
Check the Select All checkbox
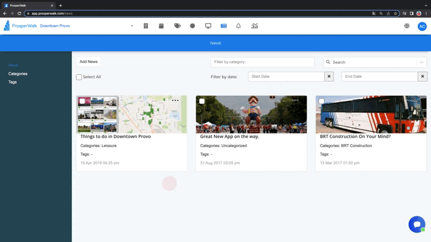(x=79, y=77)
